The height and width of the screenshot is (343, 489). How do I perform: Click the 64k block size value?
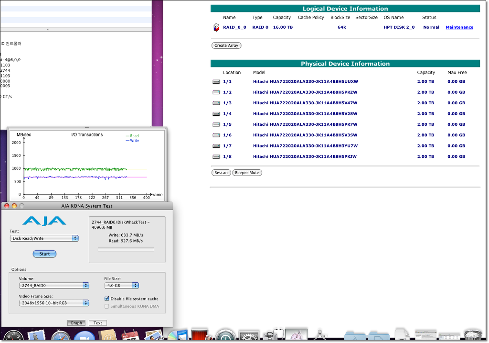pyautogui.click(x=342, y=27)
